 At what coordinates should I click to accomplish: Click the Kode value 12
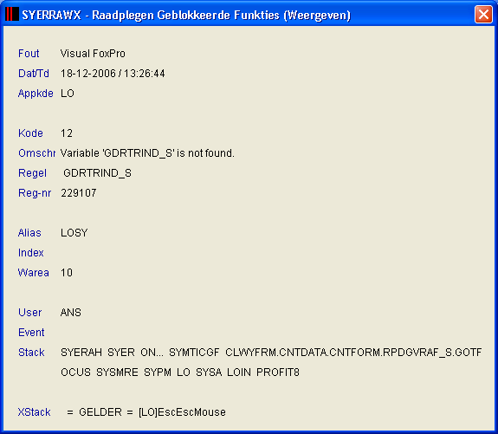[67, 133]
